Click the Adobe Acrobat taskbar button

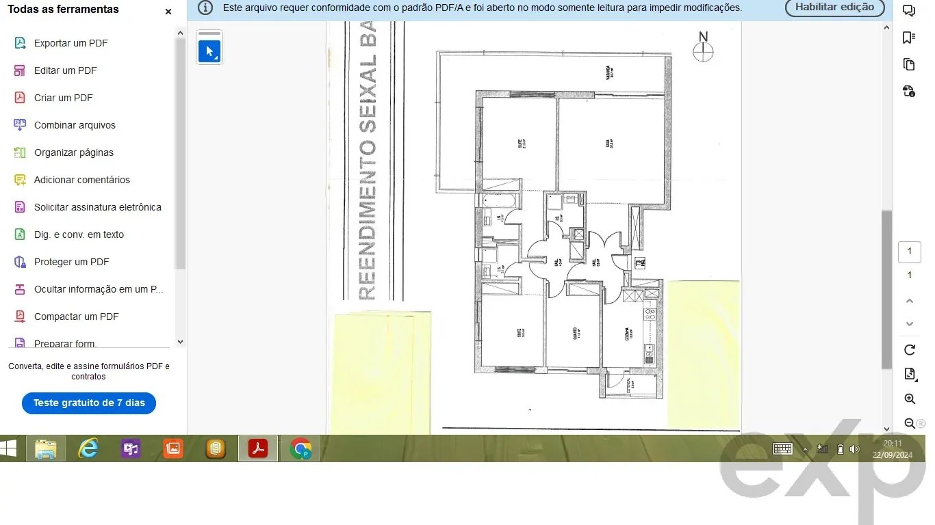(258, 449)
